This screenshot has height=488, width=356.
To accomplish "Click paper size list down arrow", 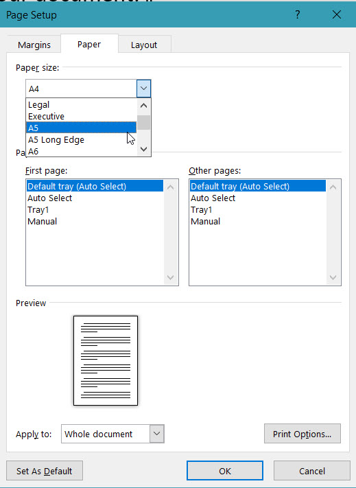I will point(143,149).
